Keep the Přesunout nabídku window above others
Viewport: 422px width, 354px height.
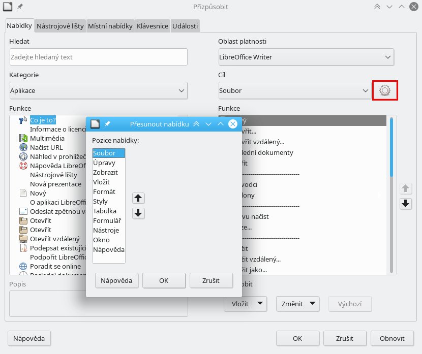click(196, 123)
